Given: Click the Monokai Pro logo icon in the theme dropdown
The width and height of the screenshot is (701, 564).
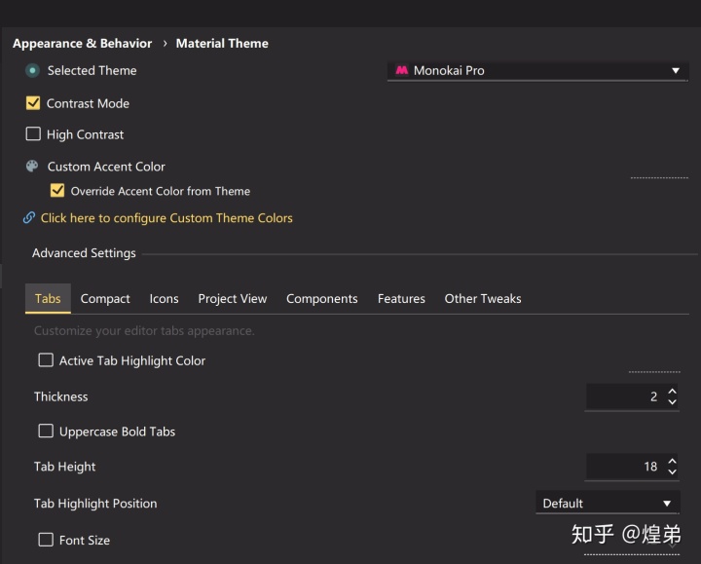Looking at the screenshot, I should (x=401, y=70).
